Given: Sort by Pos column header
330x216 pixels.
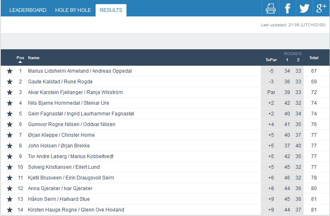Looking at the screenshot, I should click(20, 58).
